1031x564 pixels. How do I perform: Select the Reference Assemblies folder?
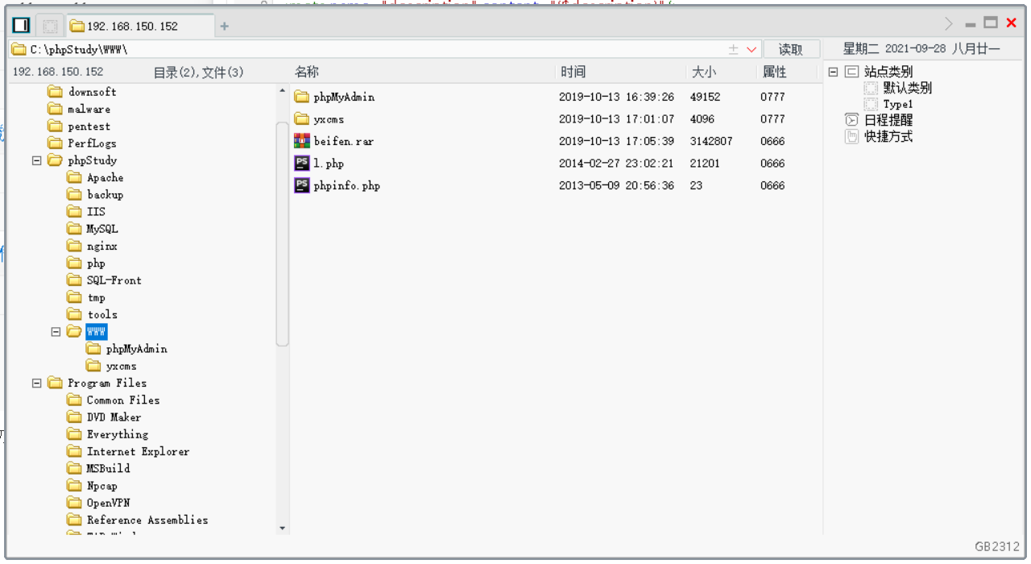click(x=147, y=520)
